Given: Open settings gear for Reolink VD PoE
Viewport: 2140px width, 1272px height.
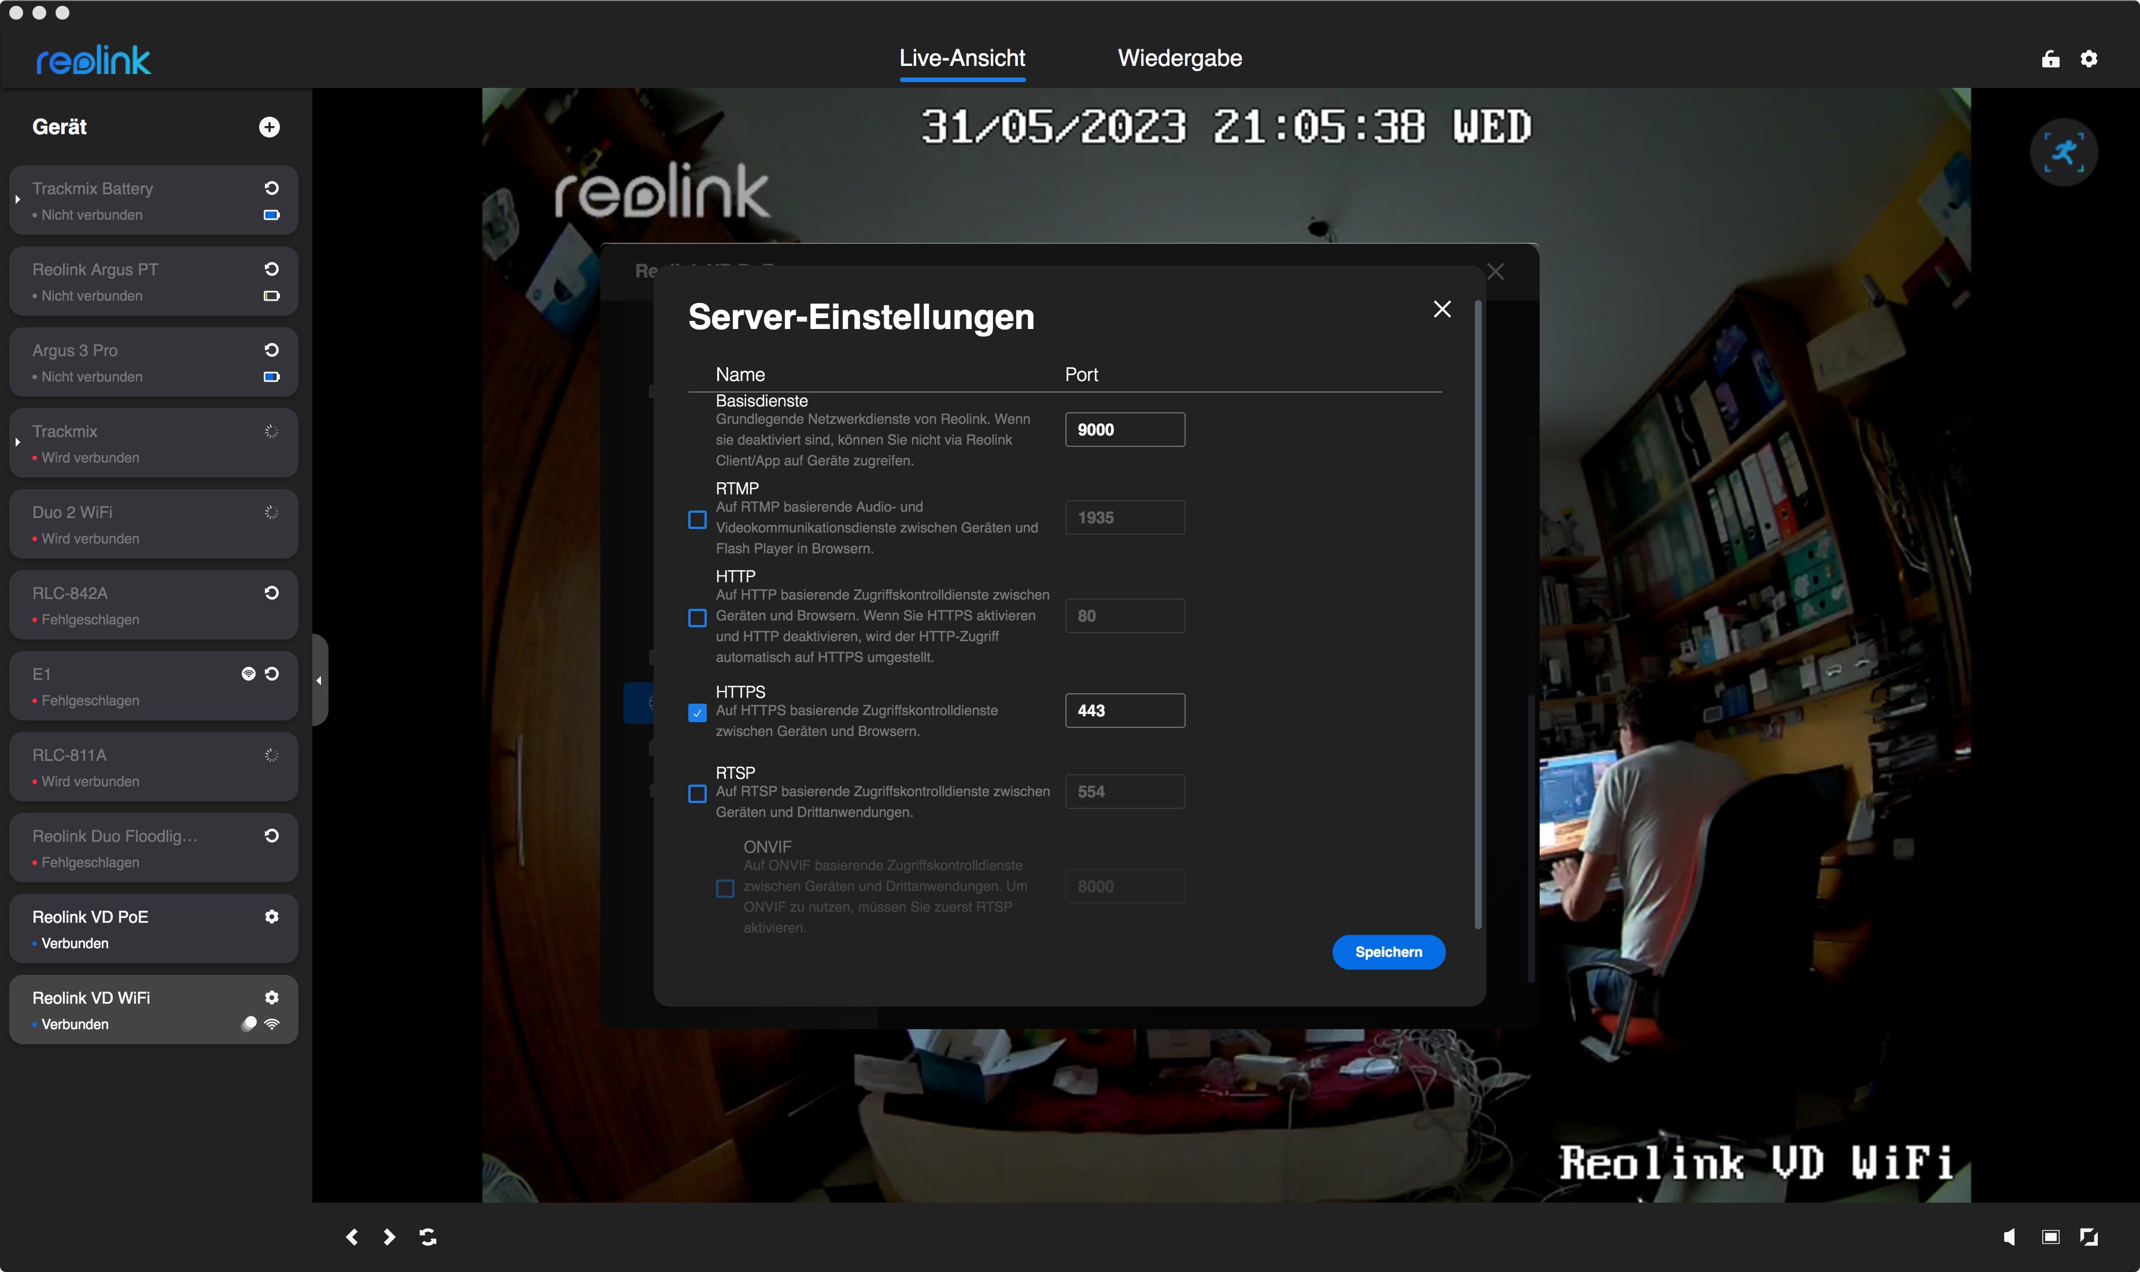Looking at the screenshot, I should [x=272, y=916].
